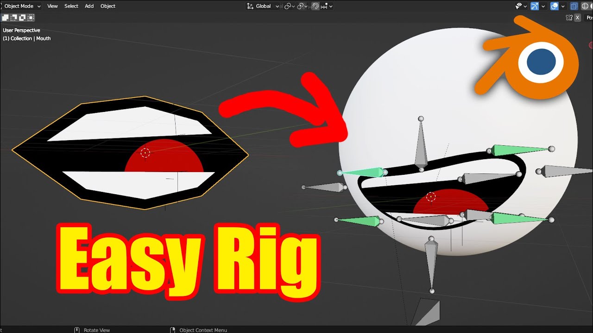The image size is (593, 333).
Task: Expand the overlays options dropdown arrow
Action: [563, 6]
